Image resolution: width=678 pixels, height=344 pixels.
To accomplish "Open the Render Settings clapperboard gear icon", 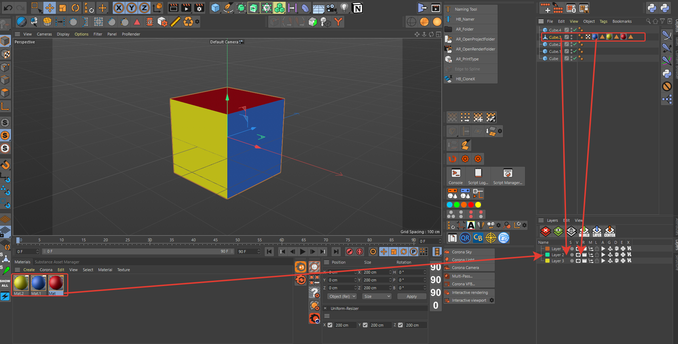I will point(199,7).
